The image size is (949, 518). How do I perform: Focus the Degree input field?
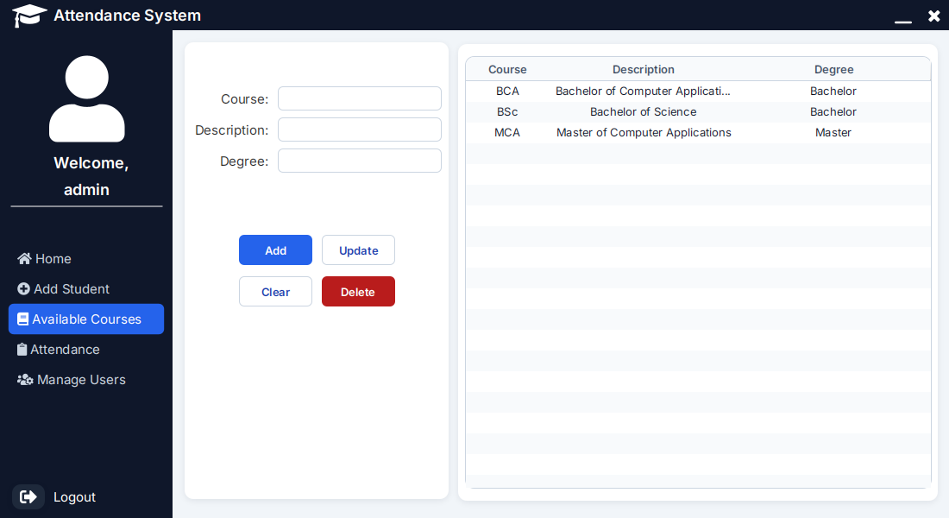coord(360,161)
